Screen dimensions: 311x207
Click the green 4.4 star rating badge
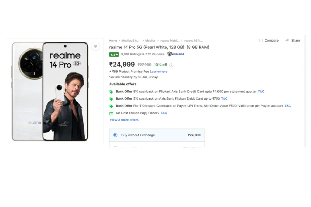(x=114, y=55)
